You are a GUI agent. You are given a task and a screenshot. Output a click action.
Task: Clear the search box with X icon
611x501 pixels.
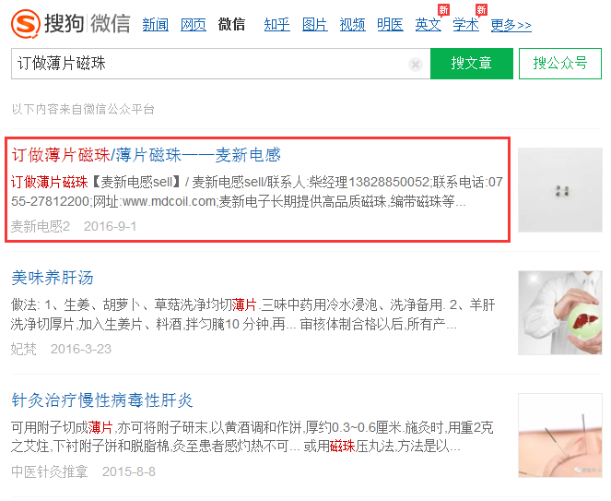click(x=416, y=64)
